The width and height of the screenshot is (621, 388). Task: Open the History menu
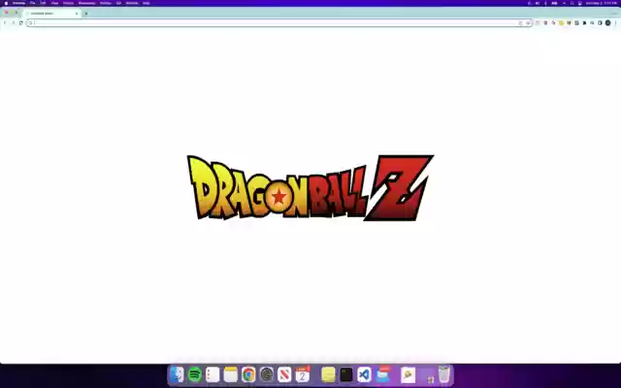click(68, 3)
